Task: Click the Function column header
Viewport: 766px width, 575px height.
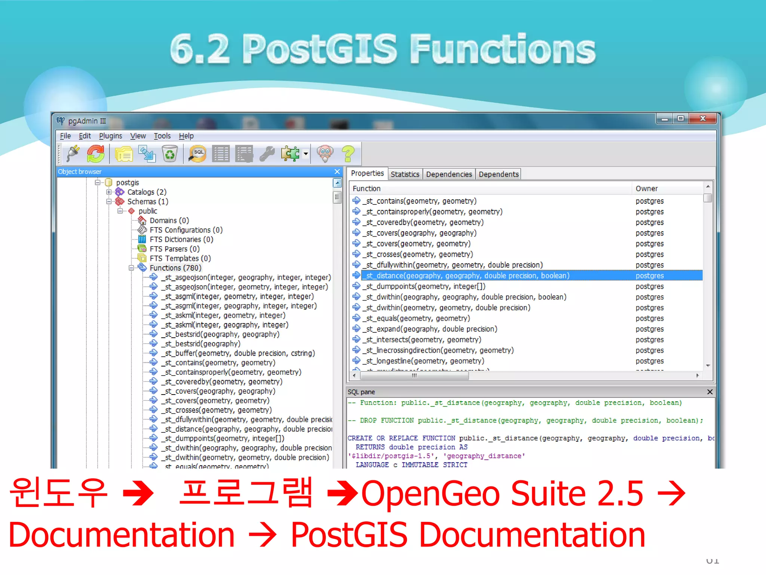Action: pos(490,189)
